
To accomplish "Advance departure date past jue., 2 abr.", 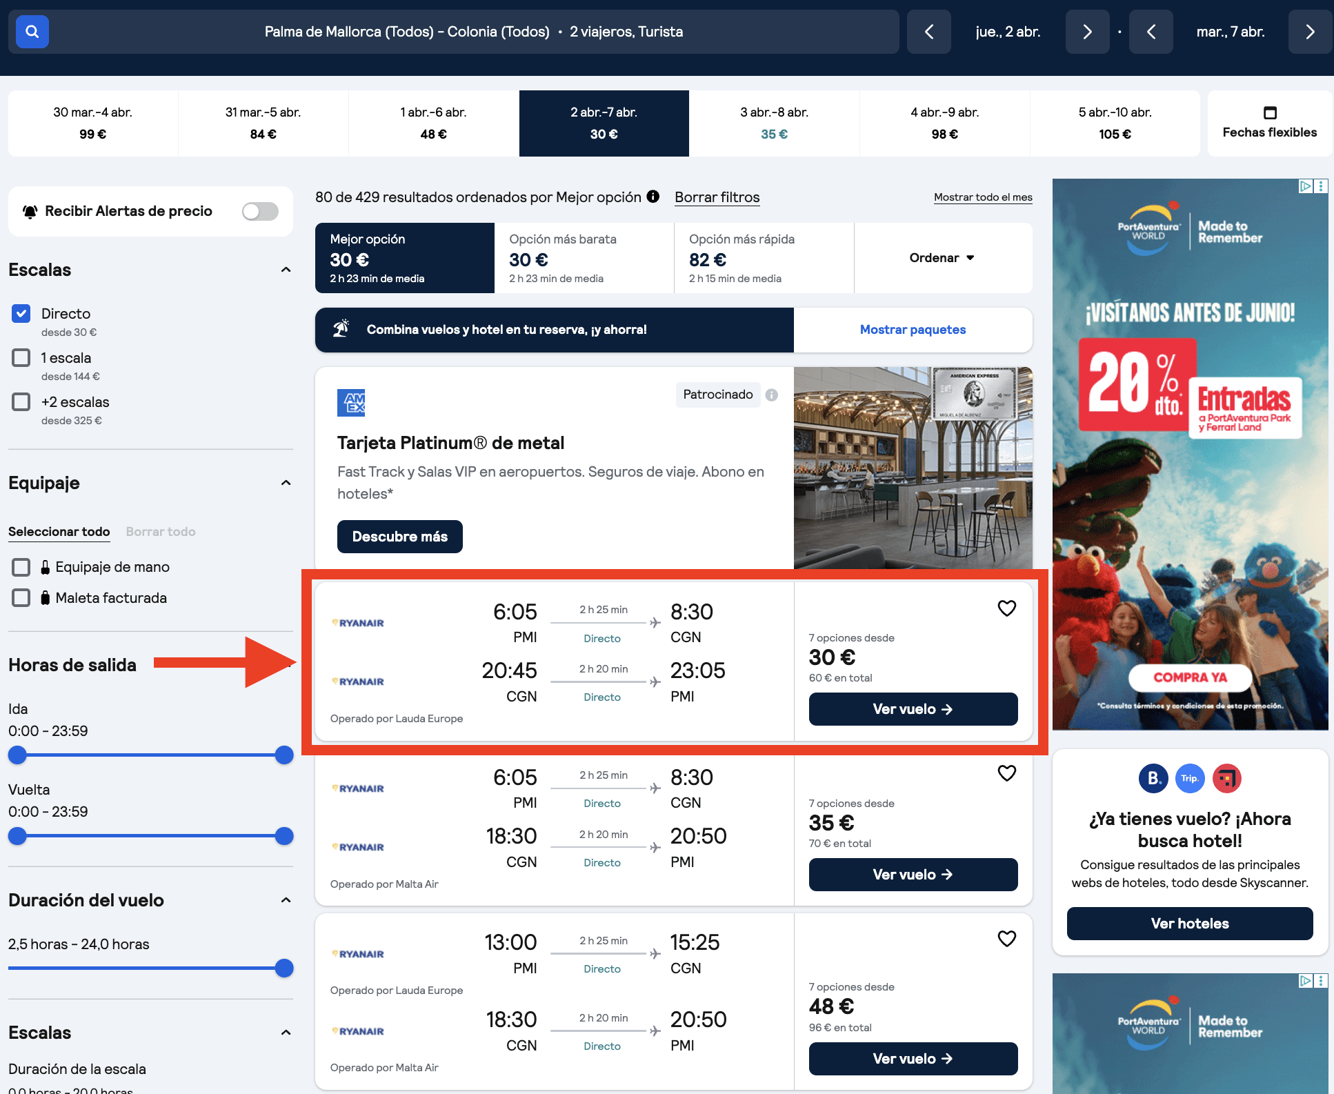I will click(1087, 32).
